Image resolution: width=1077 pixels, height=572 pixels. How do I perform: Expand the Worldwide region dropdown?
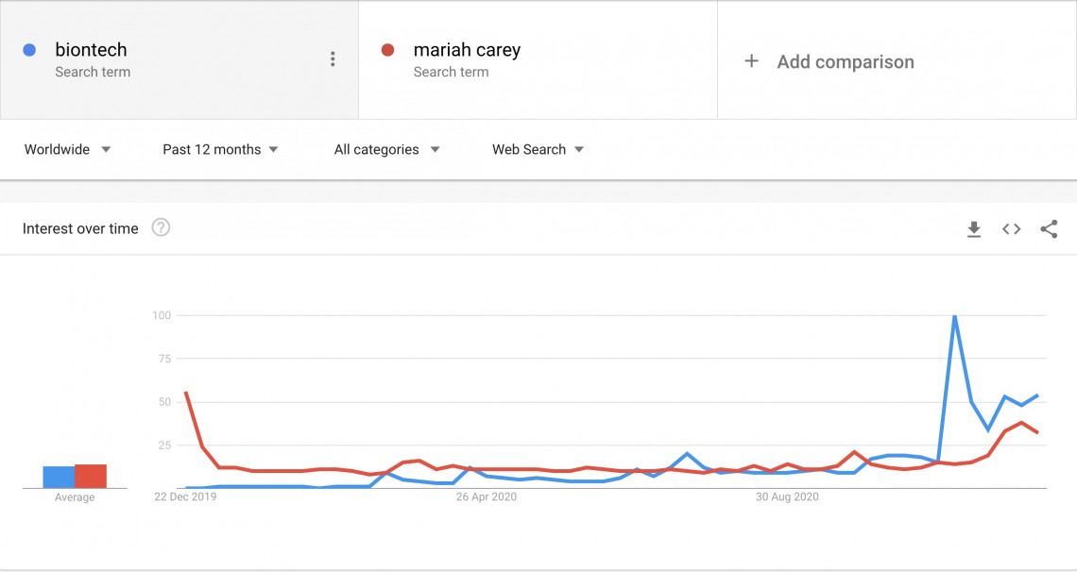(x=67, y=149)
